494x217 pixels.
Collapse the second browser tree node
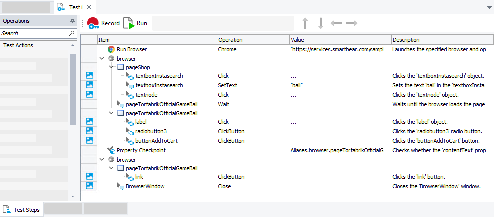coord(102,160)
